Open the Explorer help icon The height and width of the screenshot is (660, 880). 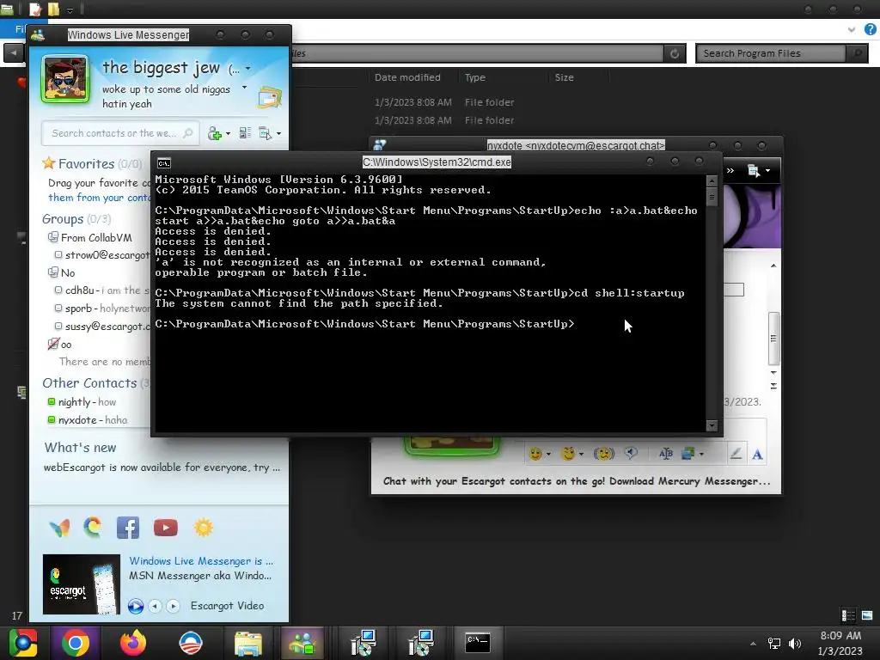pyautogui.click(x=871, y=29)
